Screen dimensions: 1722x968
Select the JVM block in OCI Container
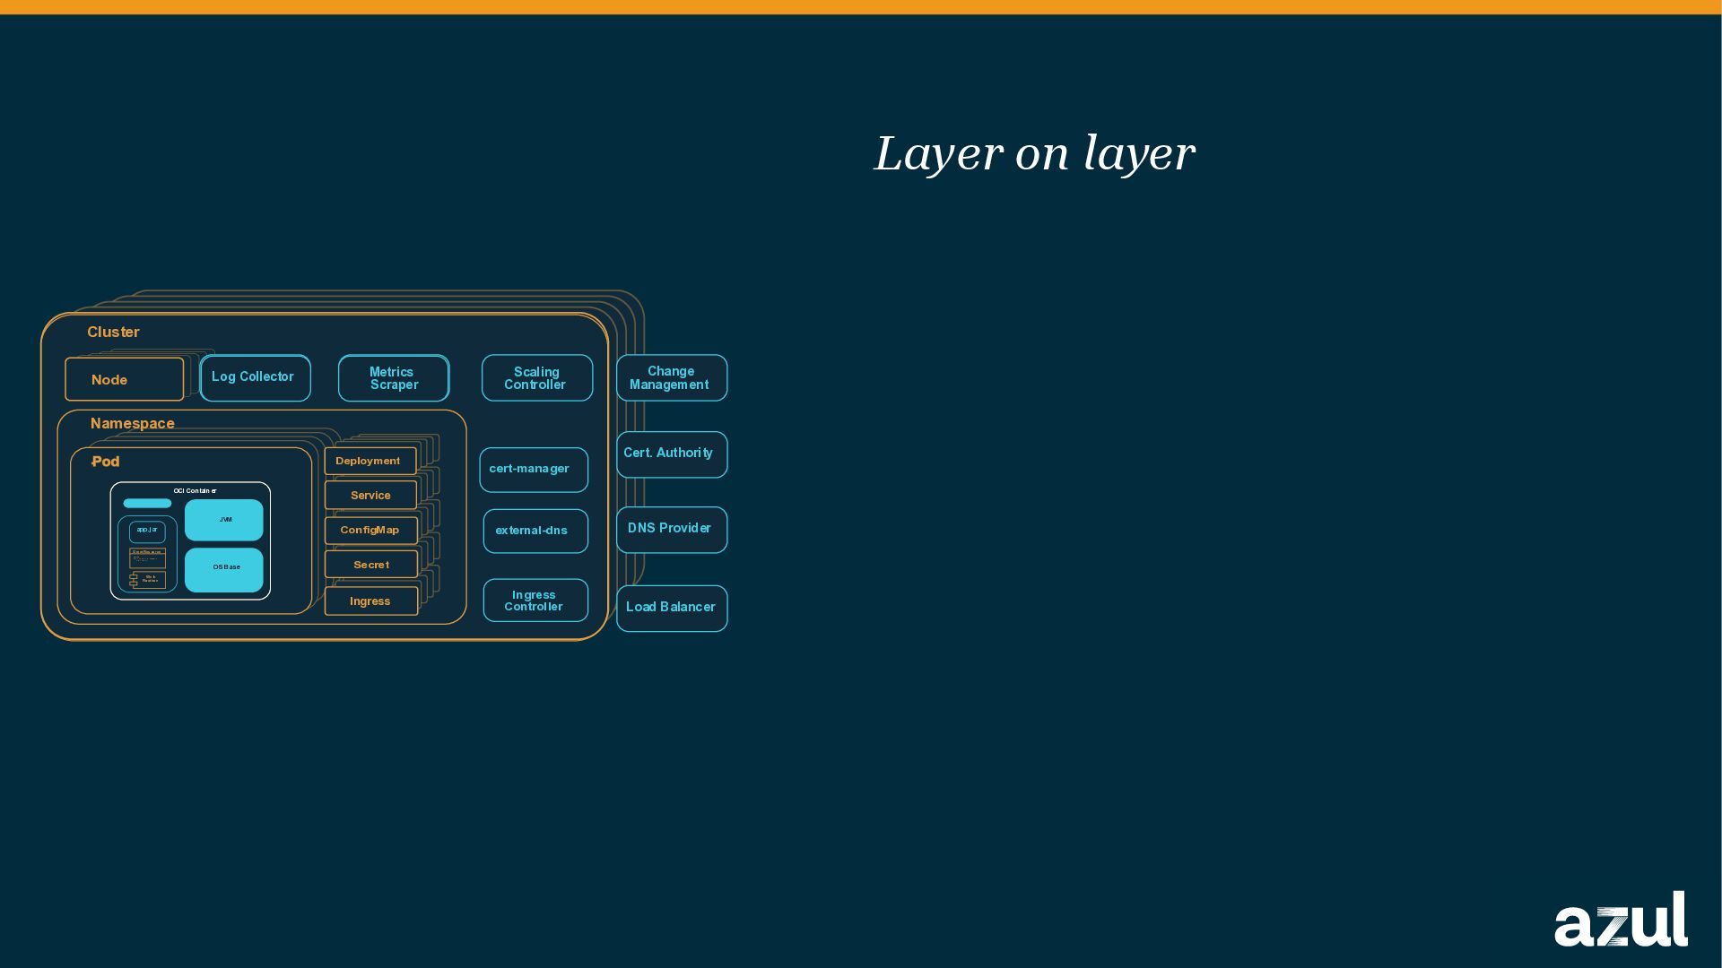click(x=224, y=520)
